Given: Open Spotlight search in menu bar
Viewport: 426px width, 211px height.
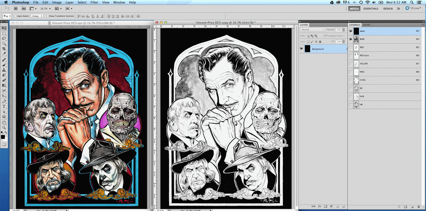Looking at the screenshot, I should (x=412, y=2).
